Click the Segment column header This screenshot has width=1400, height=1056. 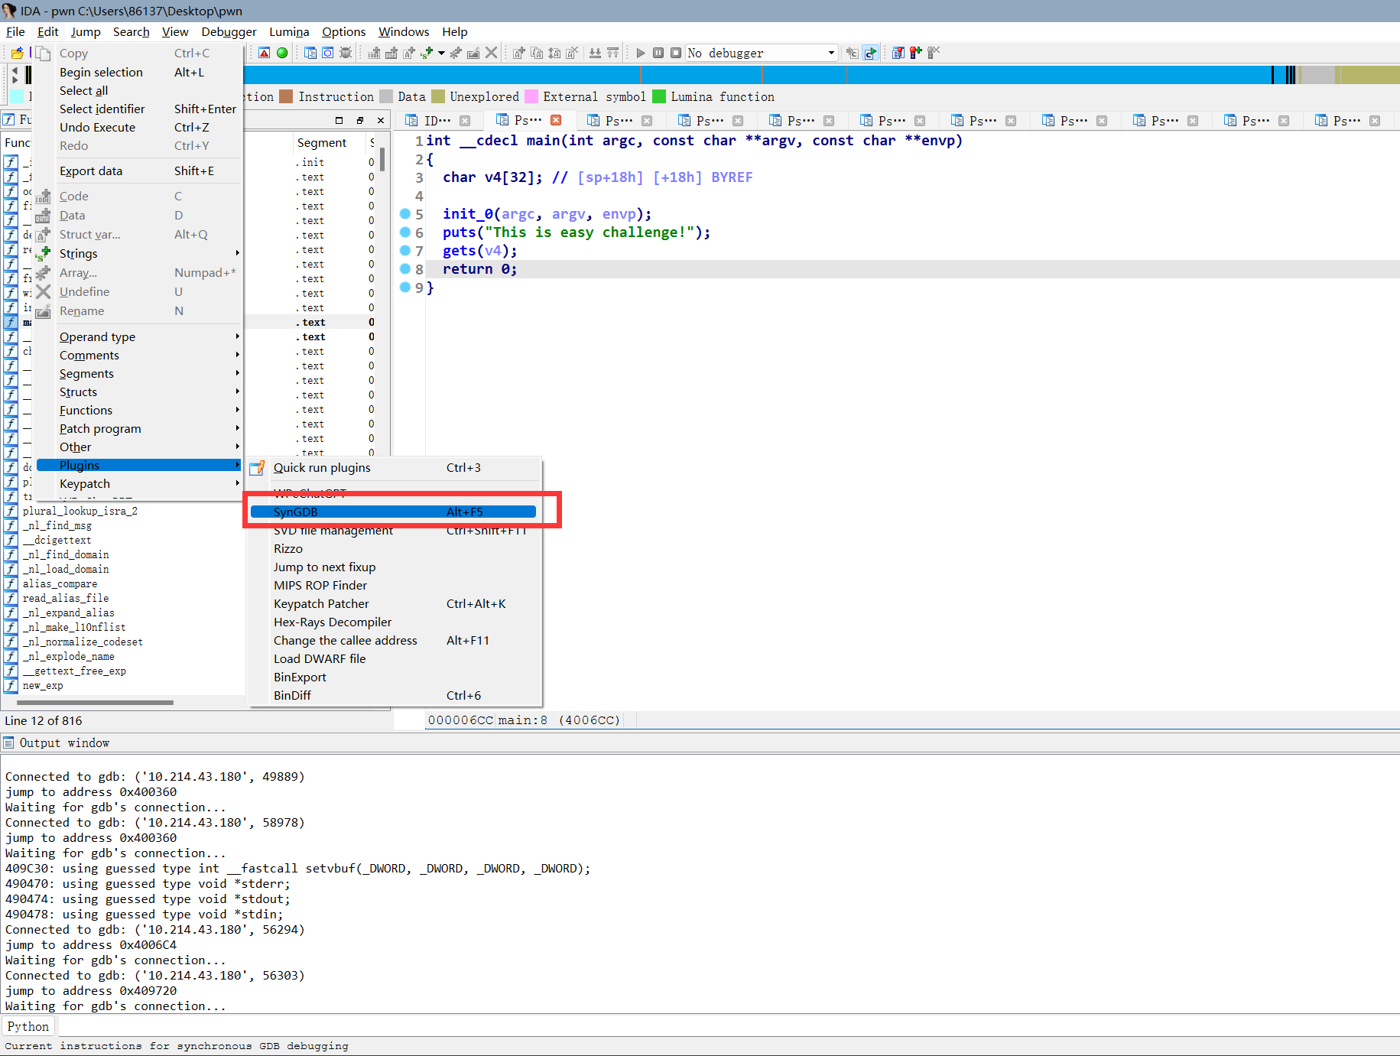tap(321, 143)
